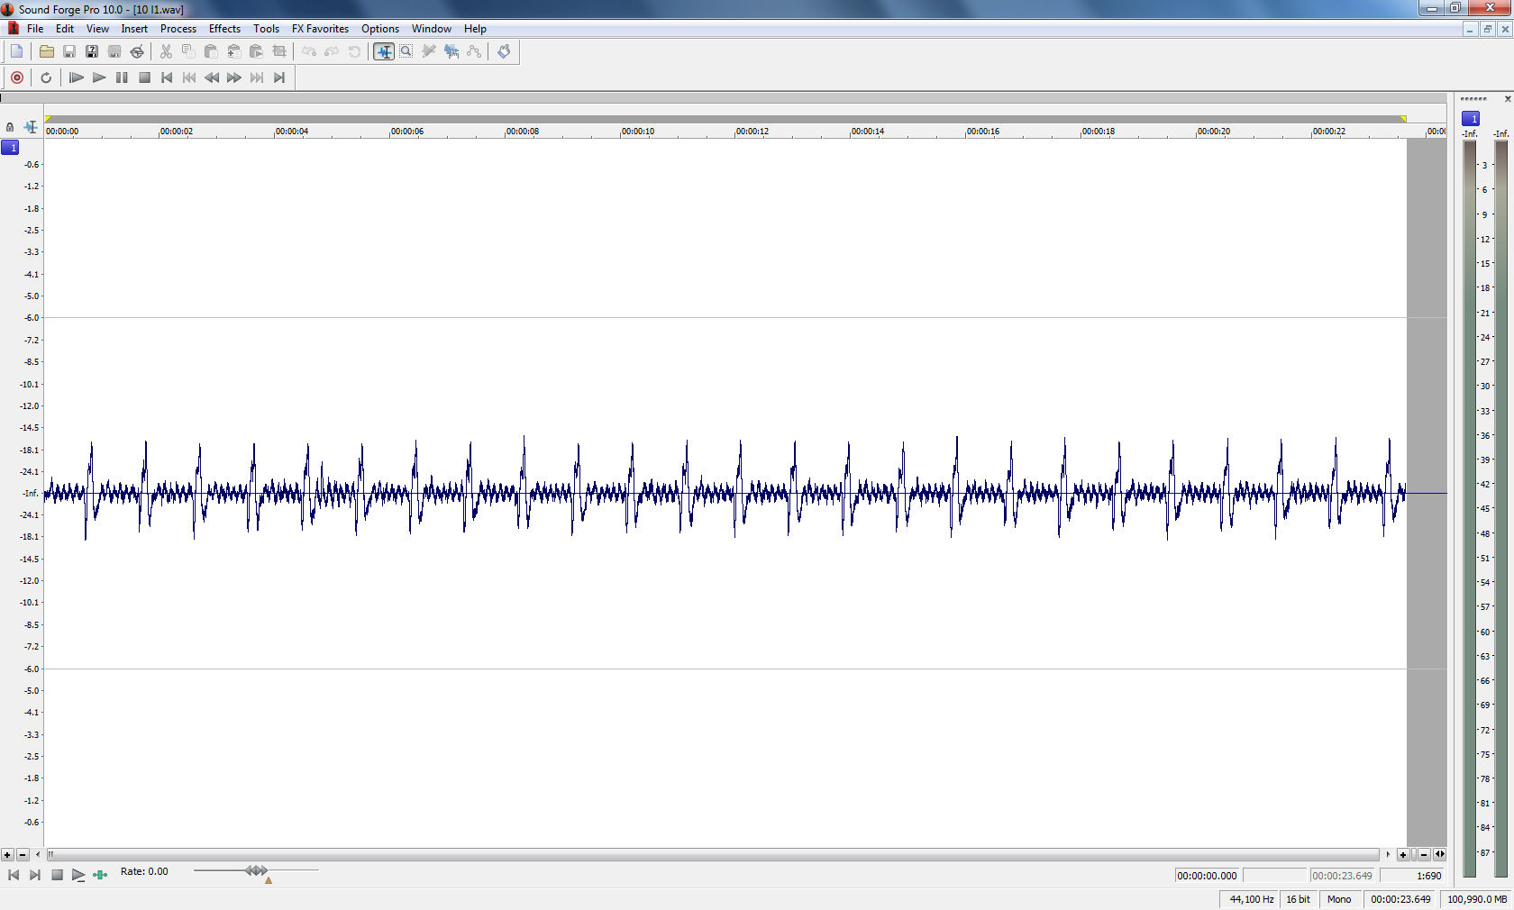Click the Cut scissors icon
This screenshot has height=910, width=1514.
pos(166,51)
